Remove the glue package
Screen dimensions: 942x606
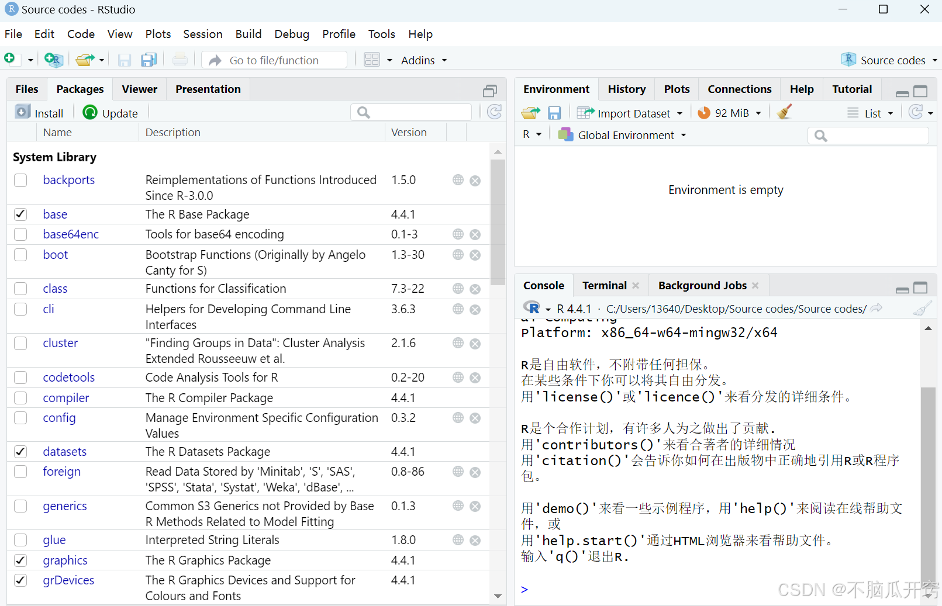point(475,541)
